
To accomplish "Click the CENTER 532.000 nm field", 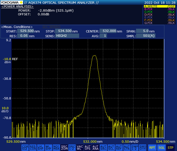I will point(108,31).
